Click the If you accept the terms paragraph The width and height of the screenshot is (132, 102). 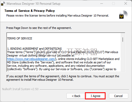[x=63, y=78]
